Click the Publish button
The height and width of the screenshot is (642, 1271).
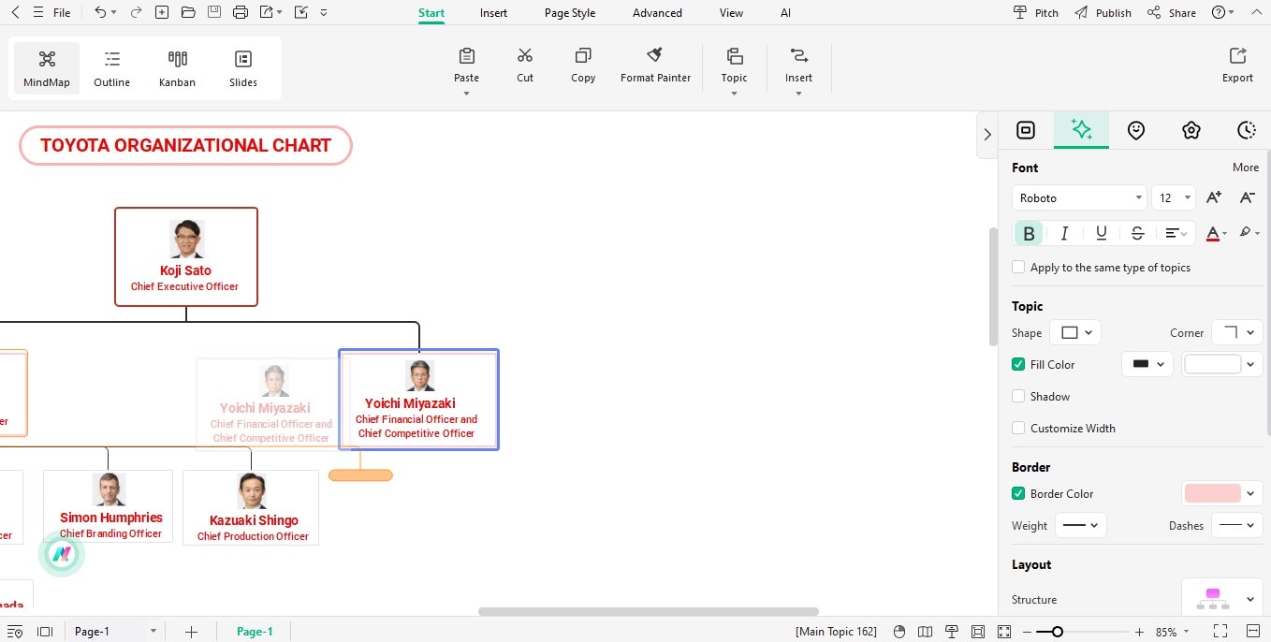[1103, 12]
